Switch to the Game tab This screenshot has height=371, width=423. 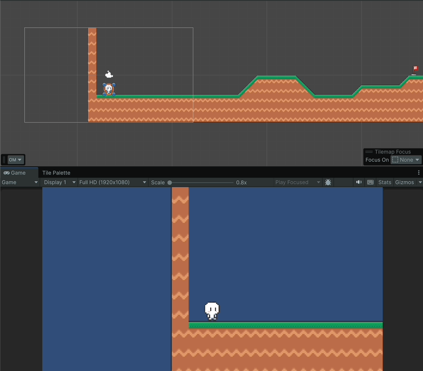click(18, 173)
